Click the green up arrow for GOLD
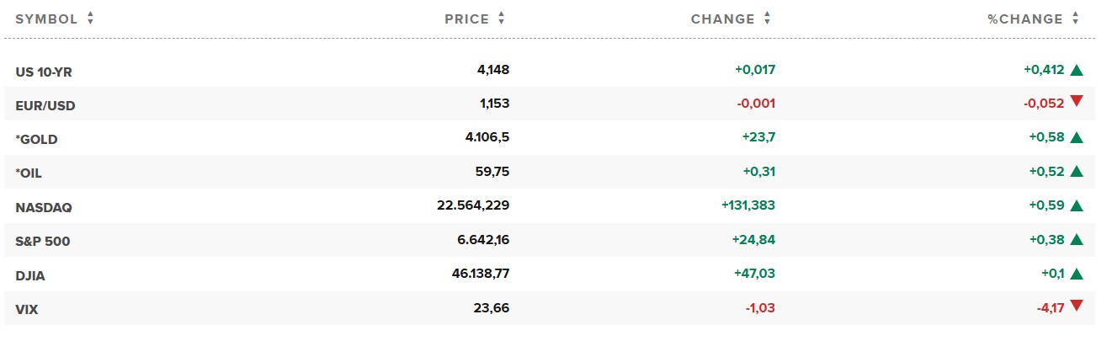The image size is (1112, 341). (x=1077, y=138)
